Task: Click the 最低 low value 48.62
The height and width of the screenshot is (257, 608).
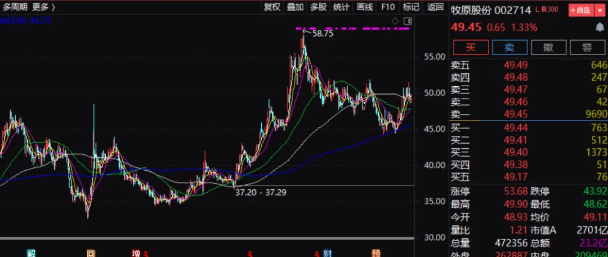Action: [x=595, y=204]
